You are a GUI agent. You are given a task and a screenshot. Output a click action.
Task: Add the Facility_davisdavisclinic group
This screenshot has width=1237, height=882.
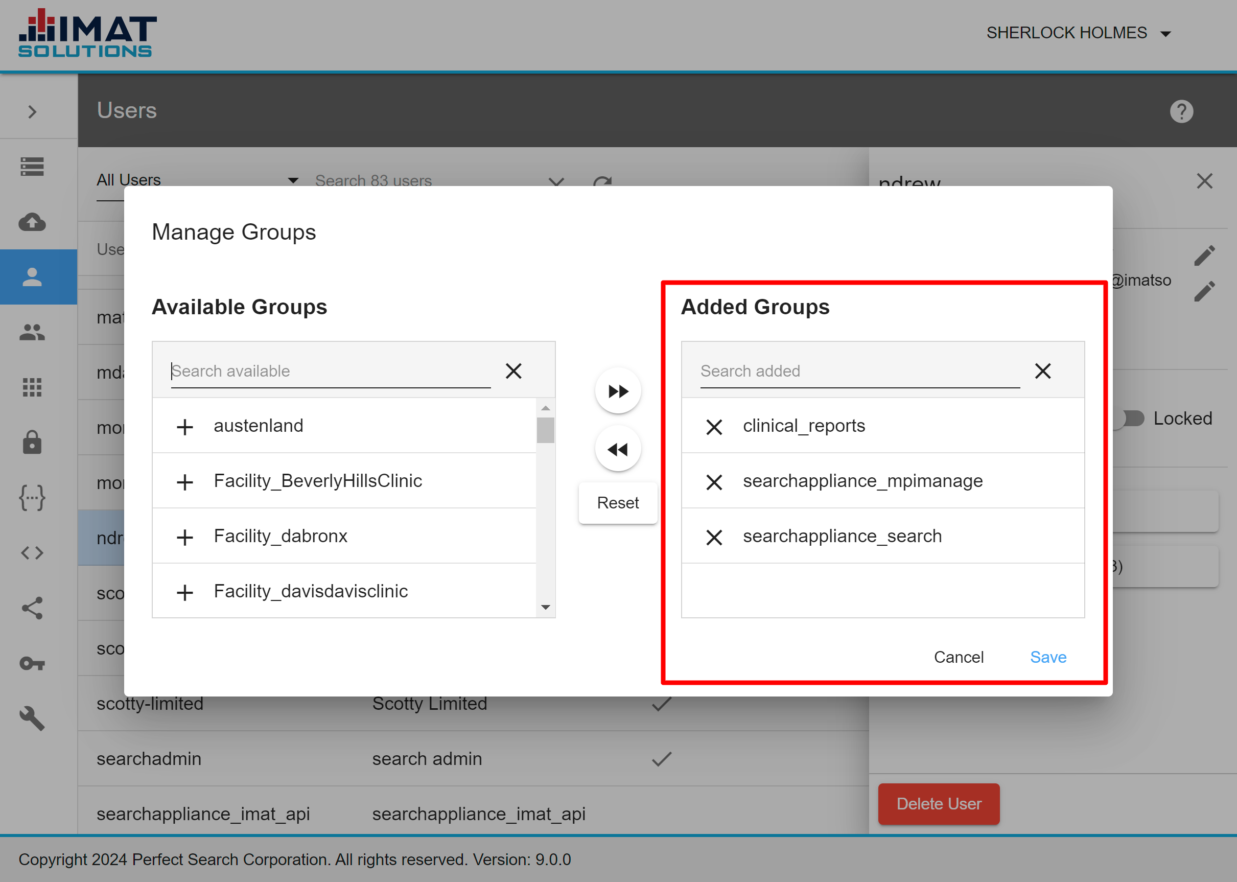click(184, 592)
